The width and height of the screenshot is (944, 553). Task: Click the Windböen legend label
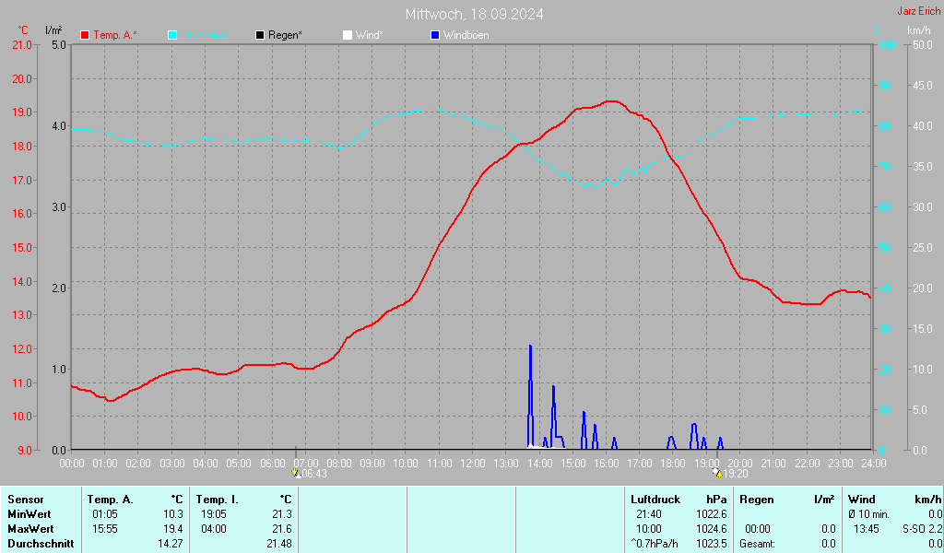(466, 35)
